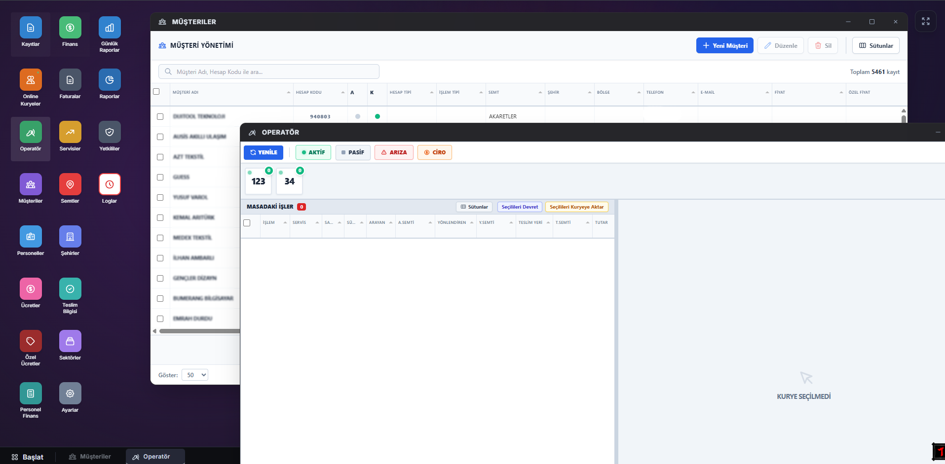Open the Finans app icon
Image resolution: width=945 pixels, height=464 pixels.
(x=70, y=28)
